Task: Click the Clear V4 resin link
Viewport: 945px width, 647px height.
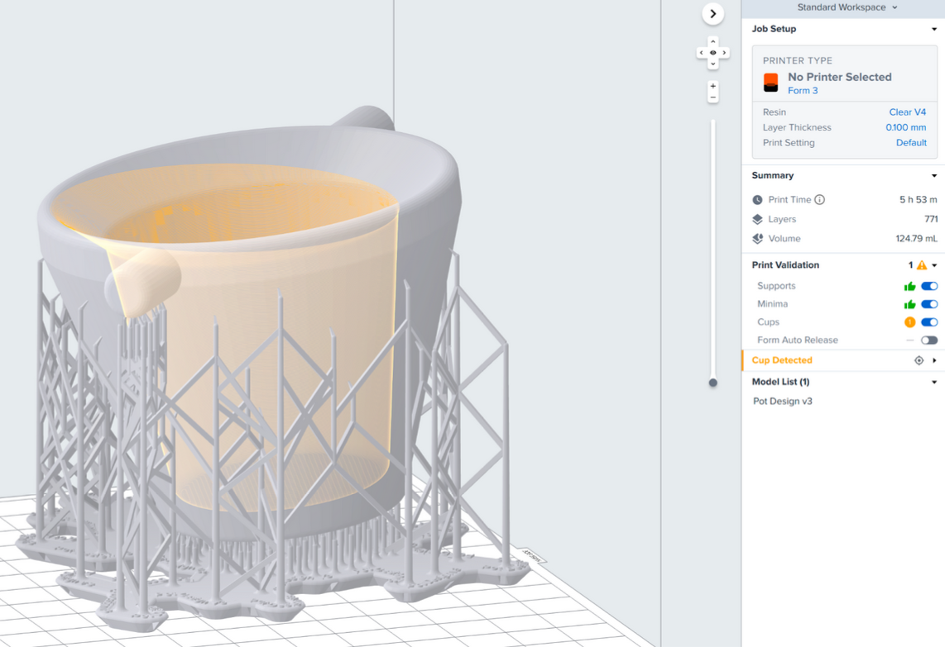Action: (x=907, y=112)
